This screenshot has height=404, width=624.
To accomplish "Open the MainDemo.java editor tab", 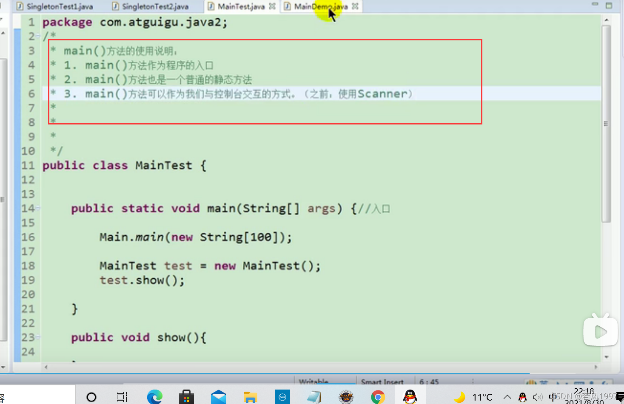I will click(321, 6).
